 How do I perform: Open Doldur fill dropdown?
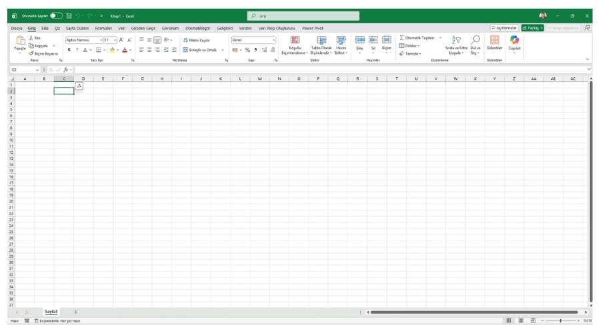coord(409,46)
